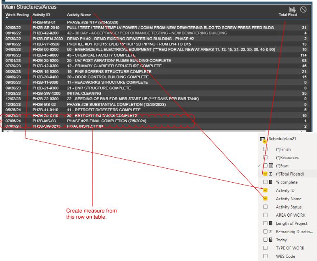Click 25 - UV/ POST AERATION/ FLUME BUILDING row
This screenshot has height=261, width=317.
[119, 61]
